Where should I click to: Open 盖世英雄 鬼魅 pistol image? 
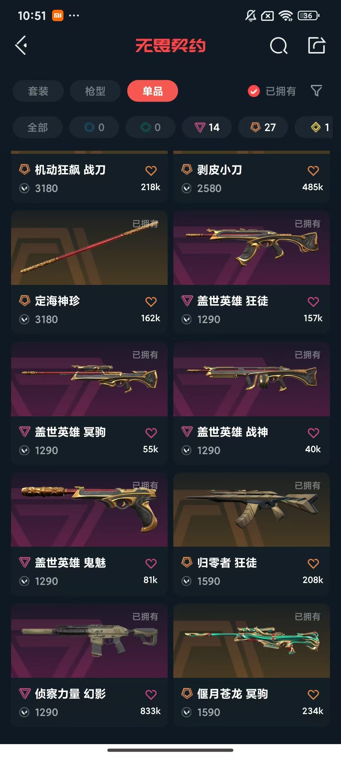(89, 509)
